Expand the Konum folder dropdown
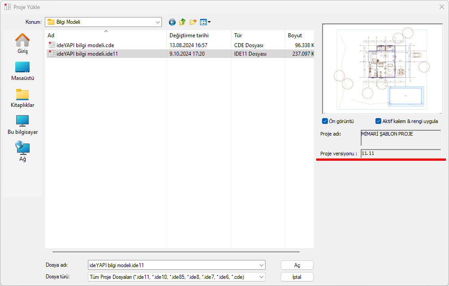The width and height of the screenshot is (449, 286). pos(158,22)
